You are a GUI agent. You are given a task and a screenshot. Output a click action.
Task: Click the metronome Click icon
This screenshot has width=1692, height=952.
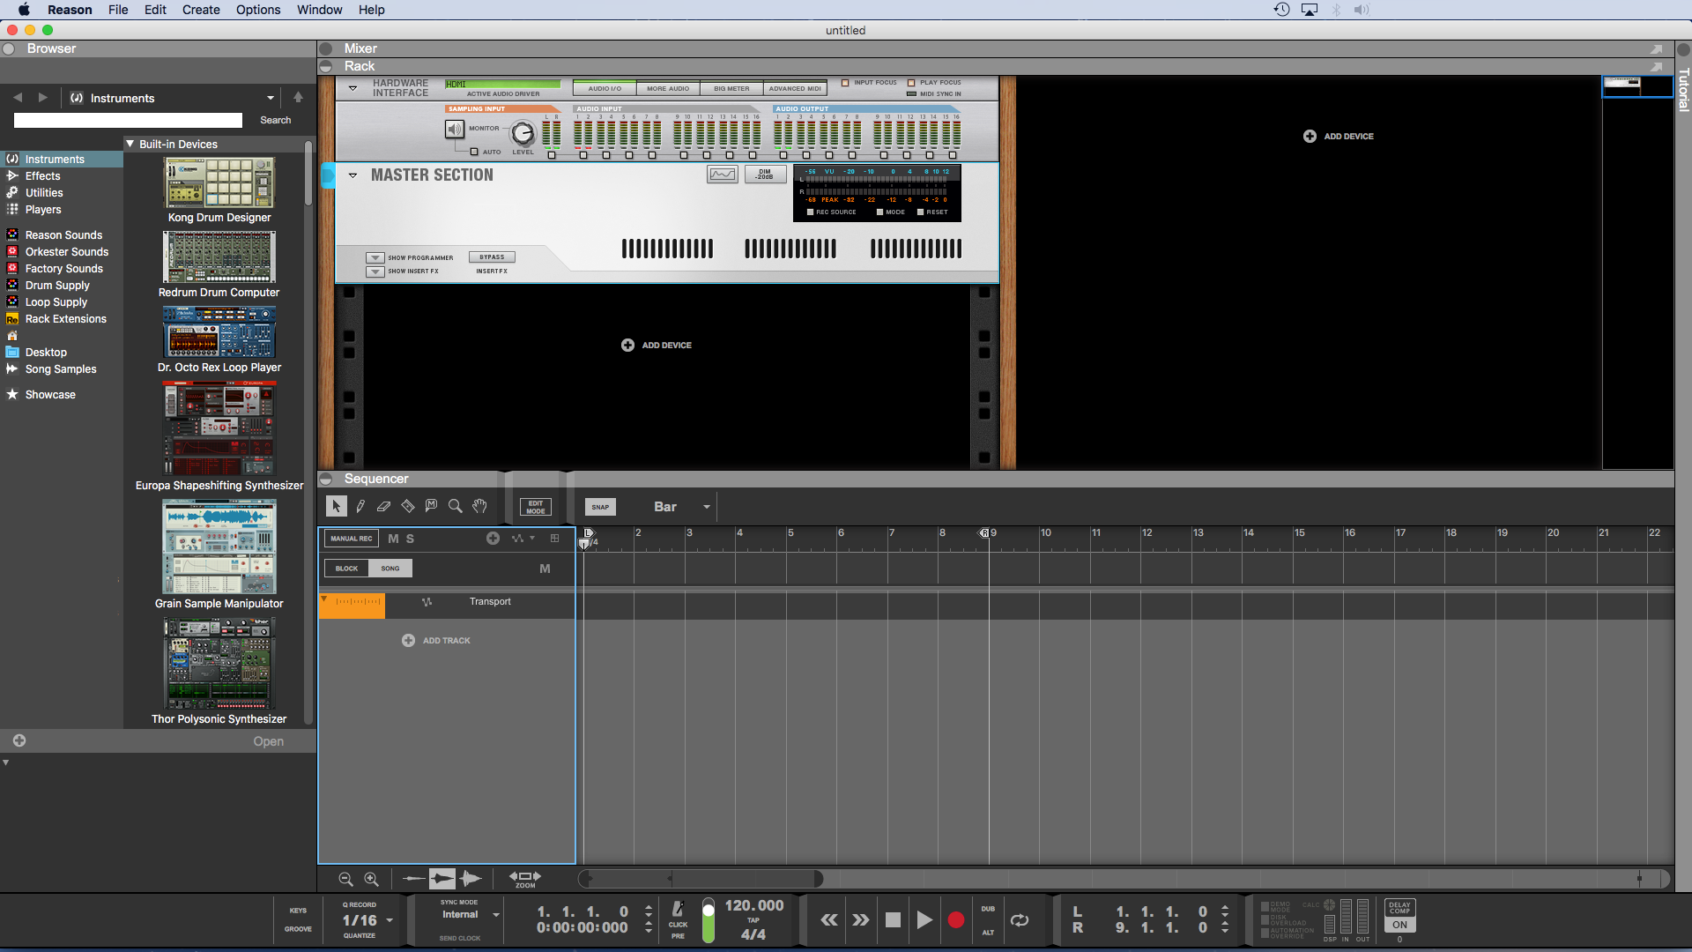click(678, 909)
